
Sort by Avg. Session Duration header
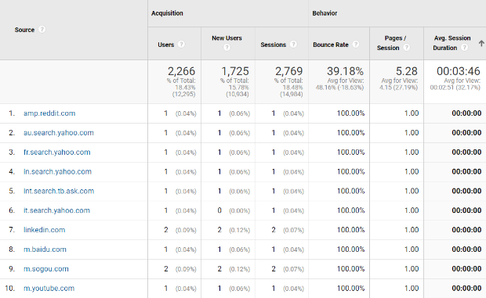click(452, 43)
